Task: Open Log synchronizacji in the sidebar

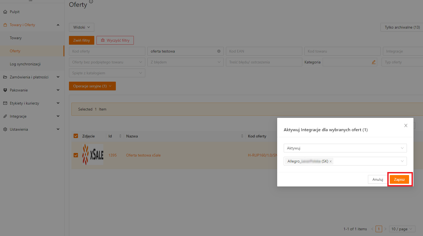Action: (x=25, y=64)
